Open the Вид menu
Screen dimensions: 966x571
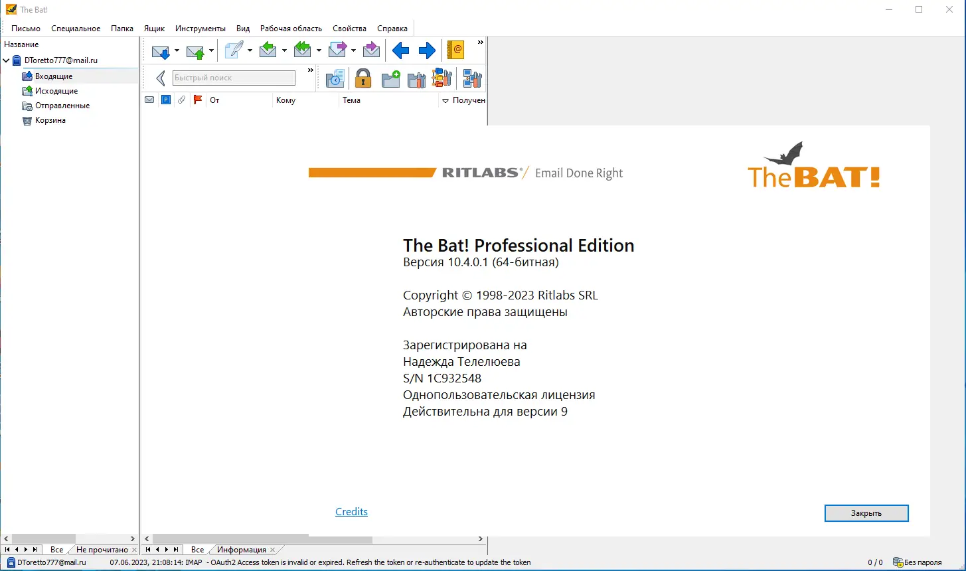[x=243, y=29]
